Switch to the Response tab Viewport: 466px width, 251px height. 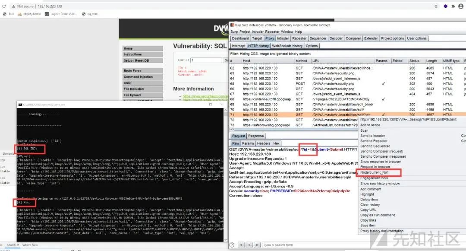(256, 136)
